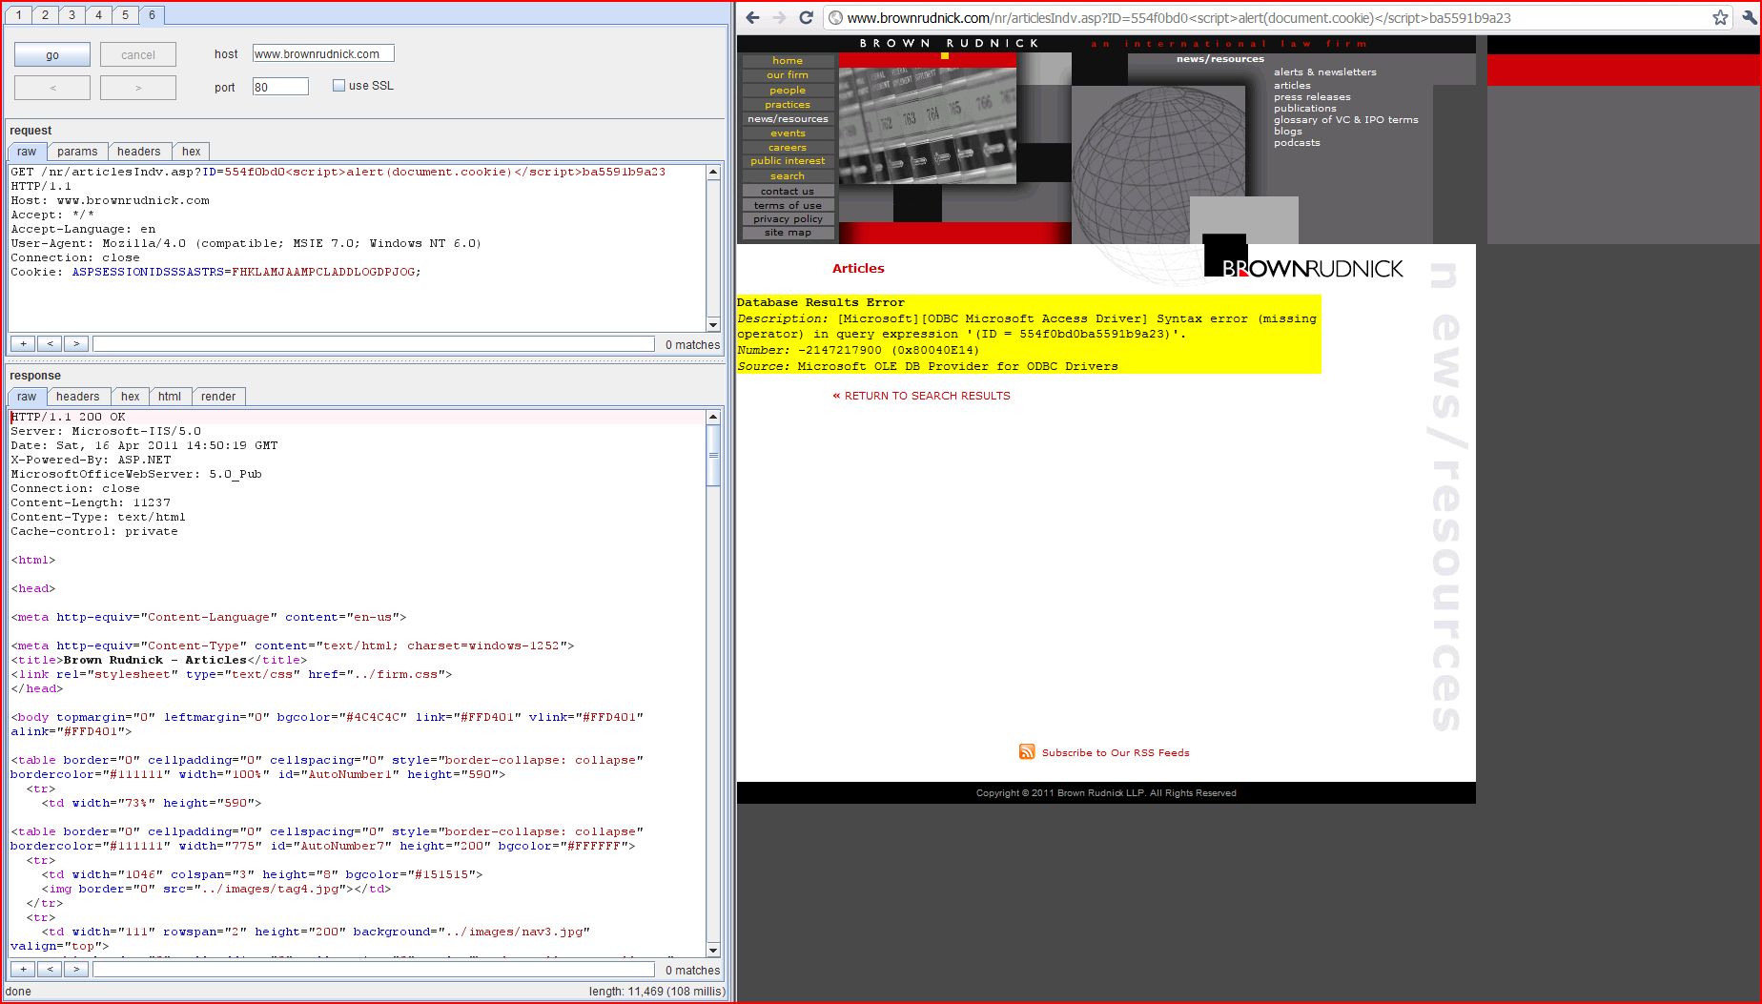This screenshot has height=1004, width=1762.
Task: Click response pane scroll up arrow
Action: click(713, 418)
